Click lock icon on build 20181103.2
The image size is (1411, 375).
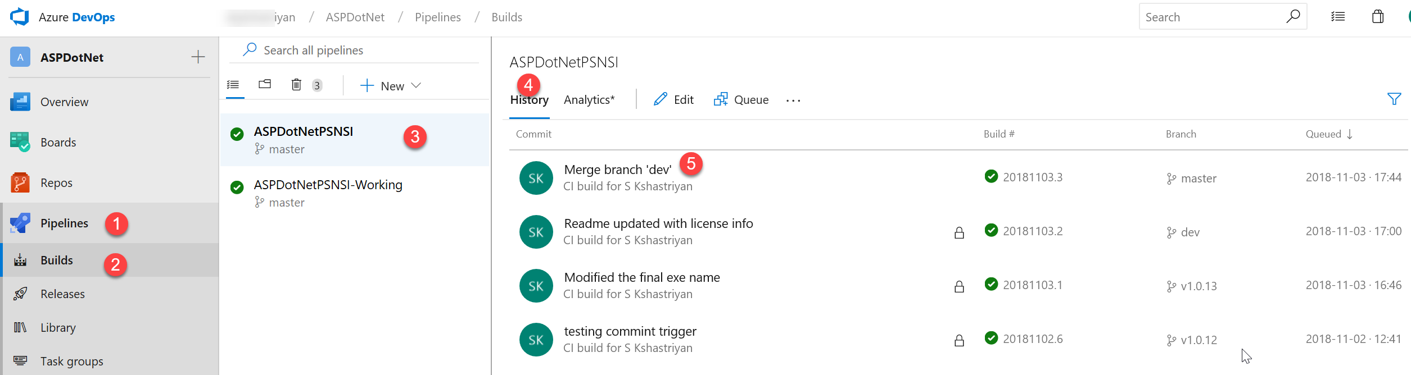point(959,232)
